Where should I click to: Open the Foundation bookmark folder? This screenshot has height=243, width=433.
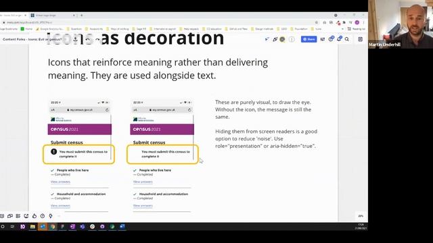point(298,29)
